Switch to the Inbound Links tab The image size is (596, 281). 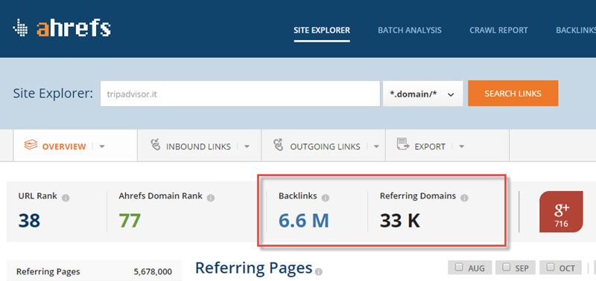[x=199, y=146]
